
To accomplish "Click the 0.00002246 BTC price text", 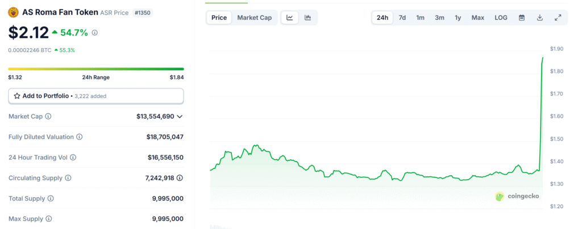I will (x=30, y=50).
